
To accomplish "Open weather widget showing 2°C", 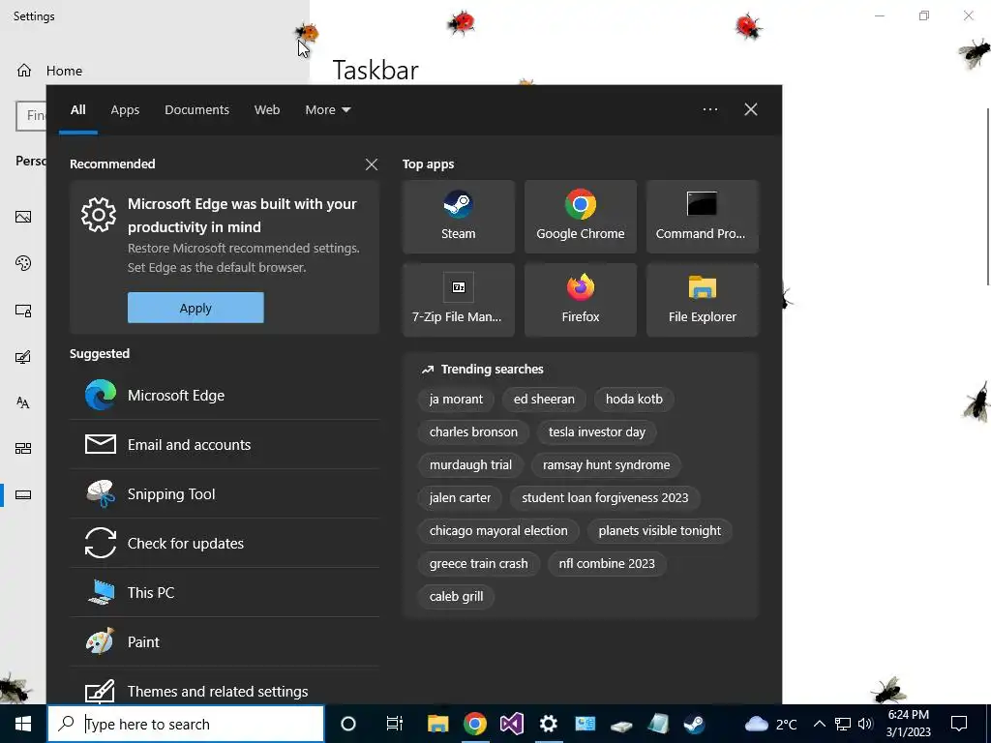I will (x=770, y=724).
